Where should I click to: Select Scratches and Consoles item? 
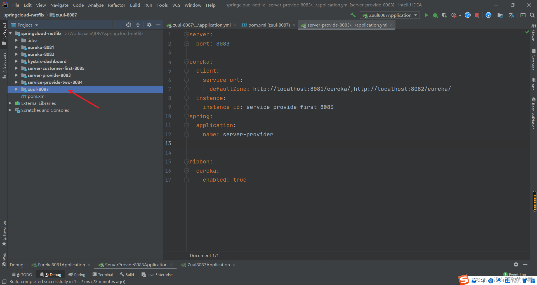(45, 110)
